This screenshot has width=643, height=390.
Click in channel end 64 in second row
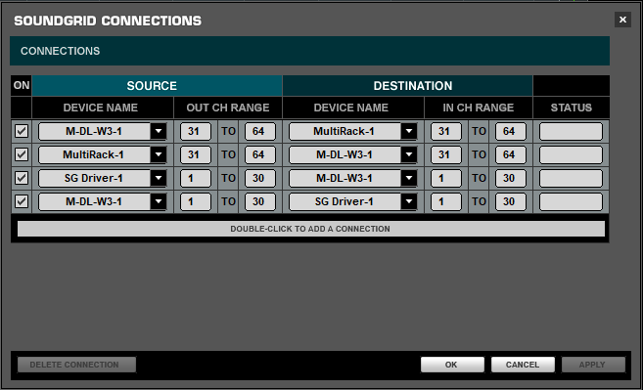(x=511, y=154)
